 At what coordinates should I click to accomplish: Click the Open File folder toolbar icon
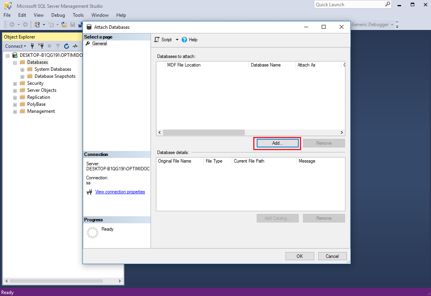click(x=65, y=25)
